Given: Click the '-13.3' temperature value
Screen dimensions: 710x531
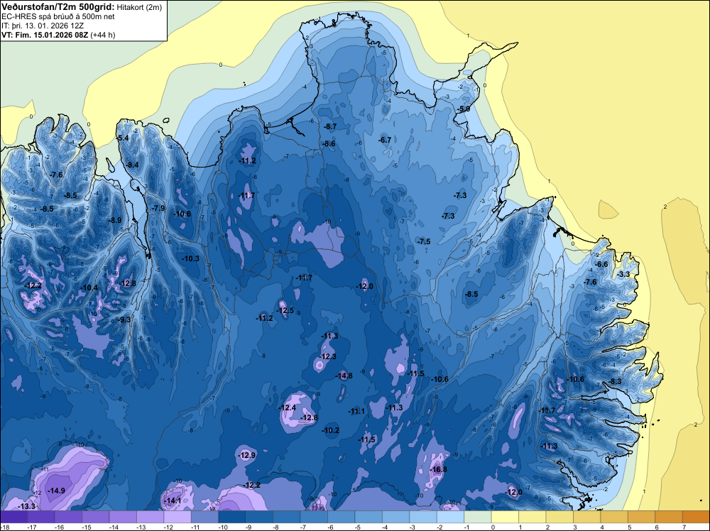Looking at the screenshot, I should pyautogui.click(x=26, y=506).
